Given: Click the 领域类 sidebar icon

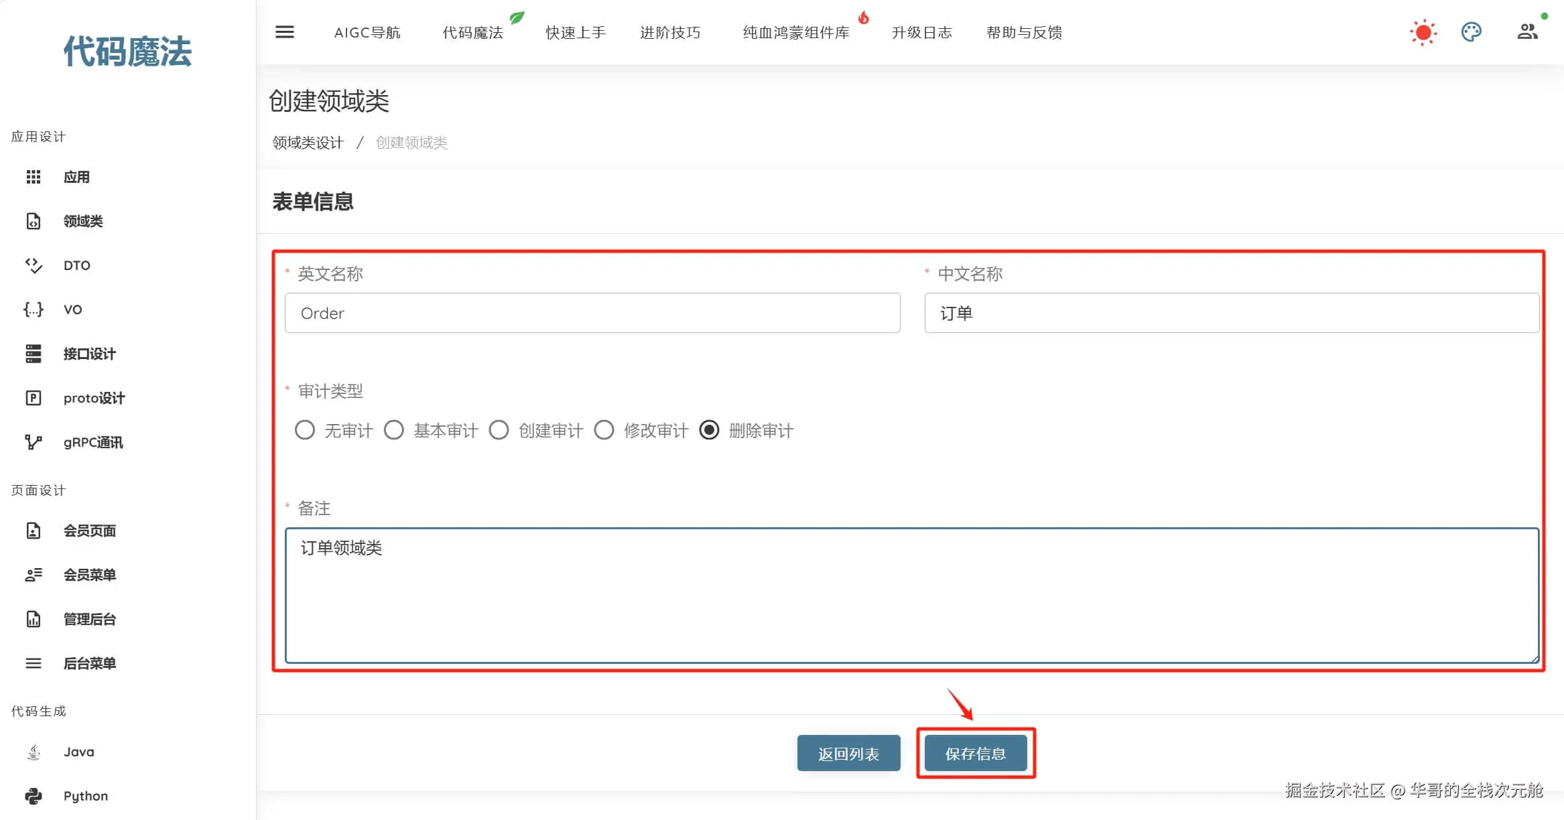Looking at the screenshot, I should tap(34, 221).
